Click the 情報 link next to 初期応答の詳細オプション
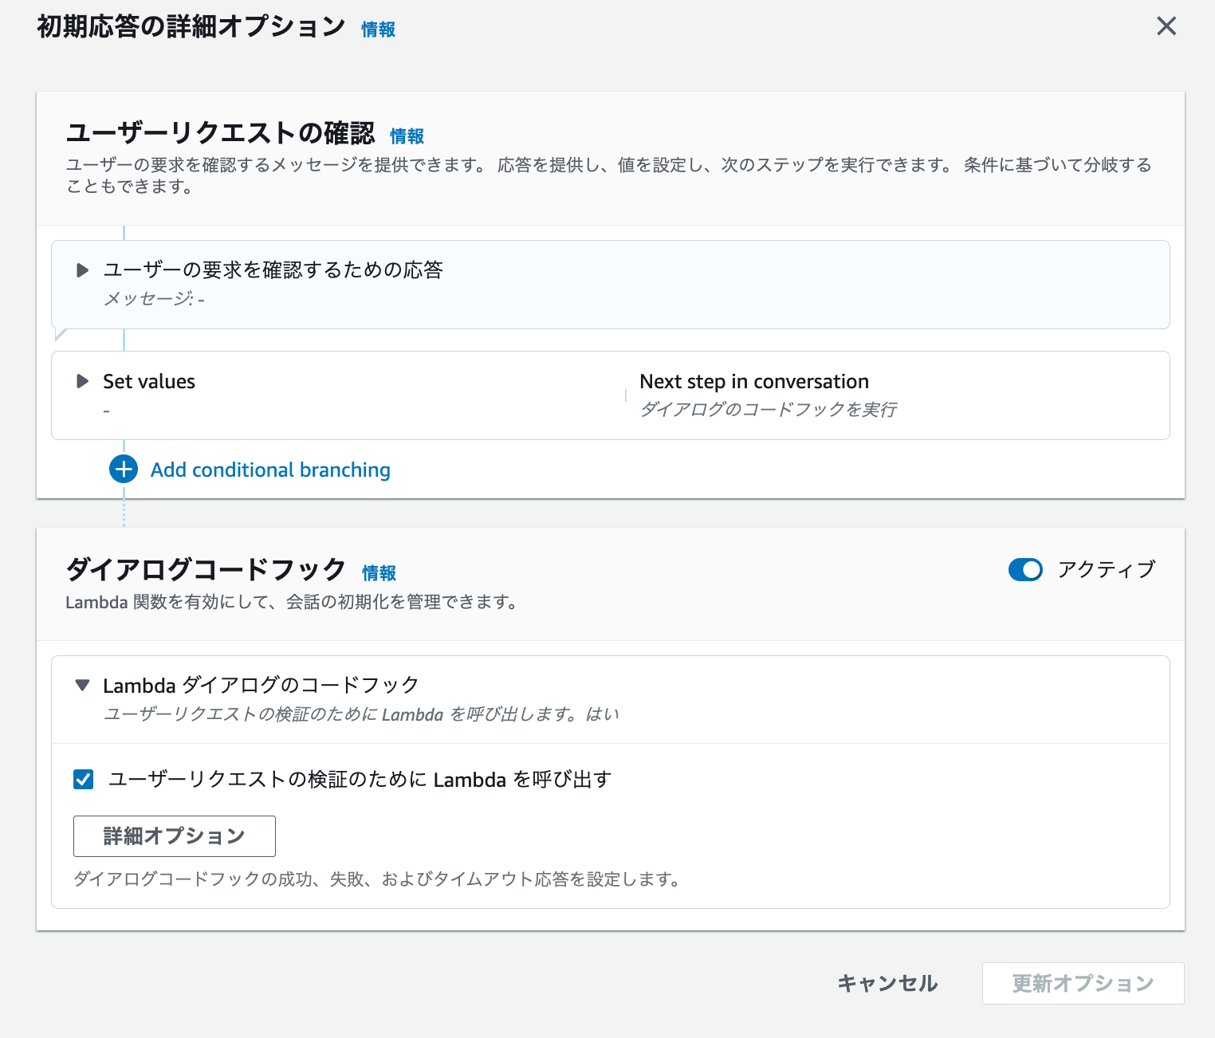This screenshot has height=1038, width=1215. coord(378,29)
